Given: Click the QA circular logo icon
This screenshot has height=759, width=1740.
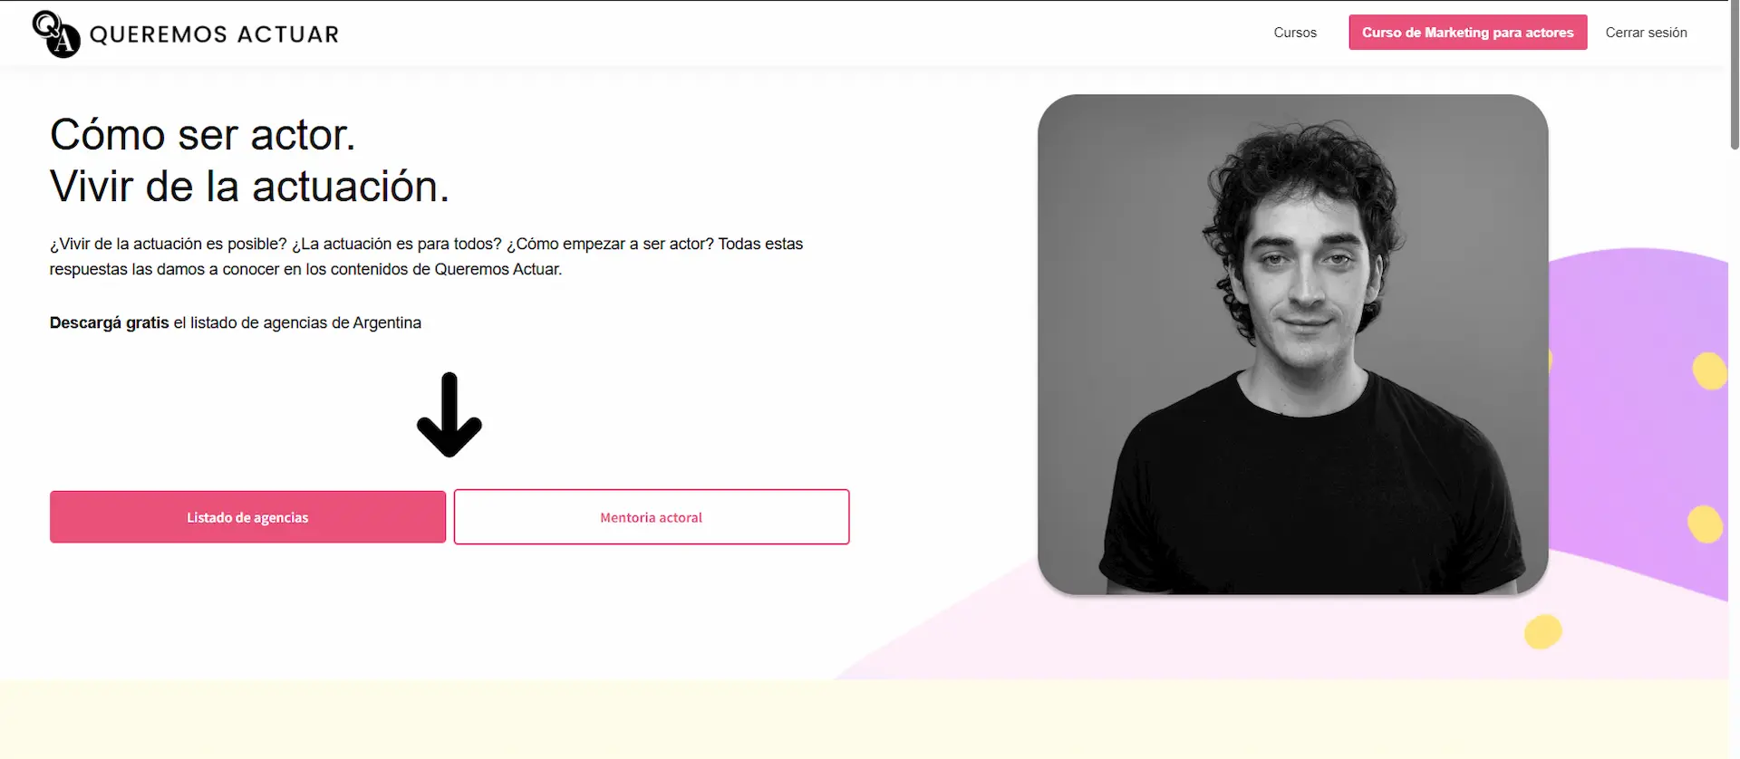Looking at the screenshot, I should (56, 34).
